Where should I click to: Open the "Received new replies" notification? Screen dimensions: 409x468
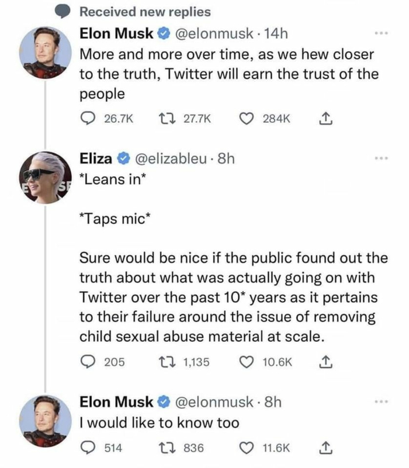pyautogui.click(x=145, y=11)
